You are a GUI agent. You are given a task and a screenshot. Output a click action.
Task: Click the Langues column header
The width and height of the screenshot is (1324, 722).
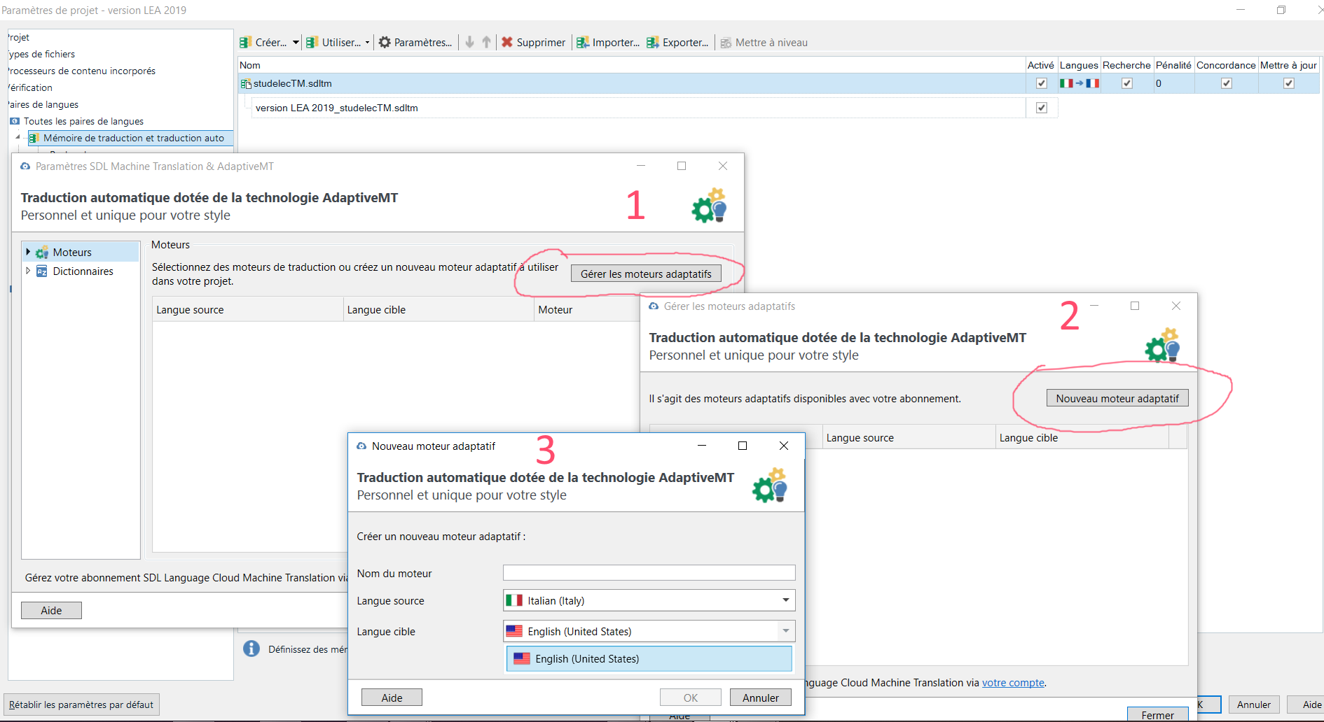[x=1079, y=65]
